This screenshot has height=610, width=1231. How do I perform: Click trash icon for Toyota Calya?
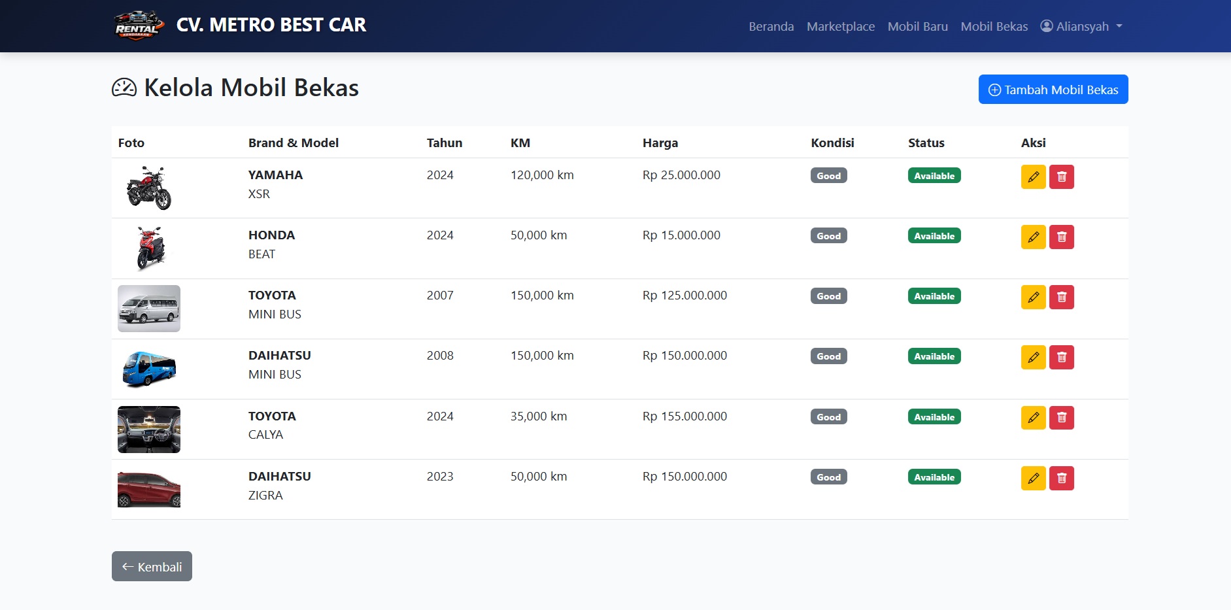coord(1061,418)
